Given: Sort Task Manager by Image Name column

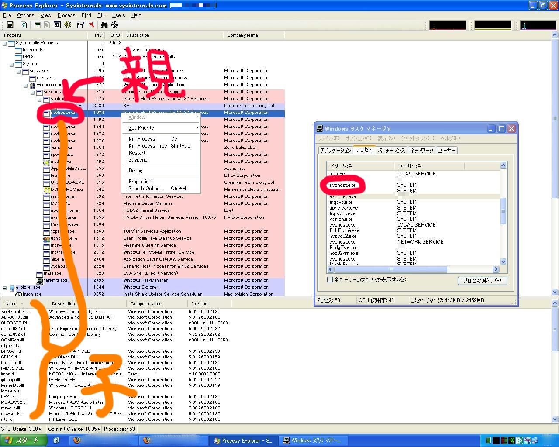Looking at the screenshot, I should 360,166.
